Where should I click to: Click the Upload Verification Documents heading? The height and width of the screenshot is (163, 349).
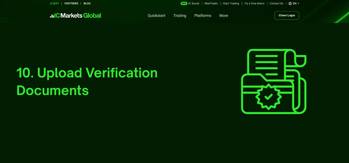point(87,81)
